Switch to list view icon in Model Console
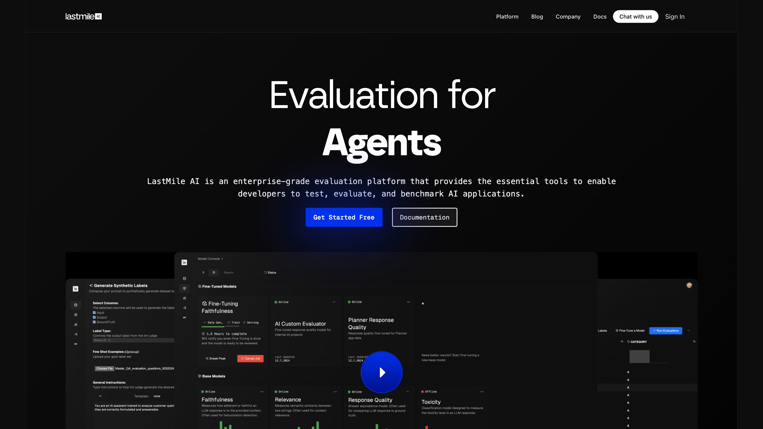The image size is (763, 429). coord(203,272)
